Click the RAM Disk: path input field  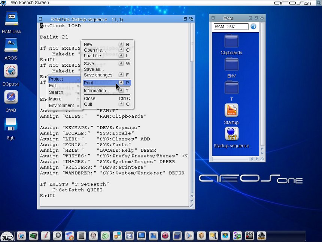pos(231,27)
